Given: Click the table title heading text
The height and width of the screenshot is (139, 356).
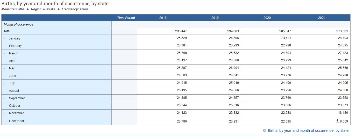Looking at the screenshot, I should (55, 4).
